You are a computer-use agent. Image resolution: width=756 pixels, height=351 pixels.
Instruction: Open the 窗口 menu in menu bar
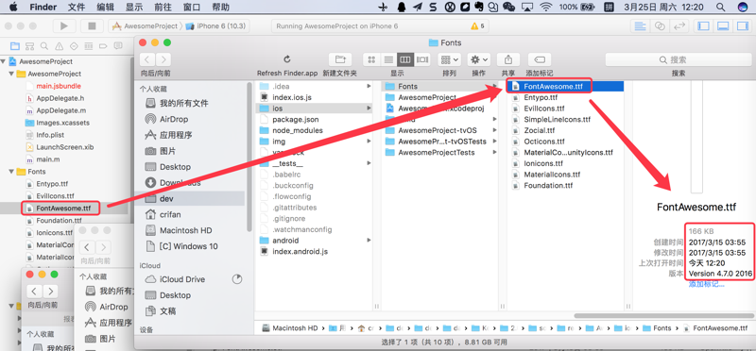click(x=192, y=7)
